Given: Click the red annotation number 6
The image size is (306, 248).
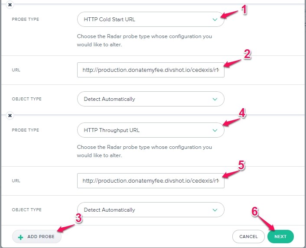Looking at the screenshot, I should tap(256, 211).
